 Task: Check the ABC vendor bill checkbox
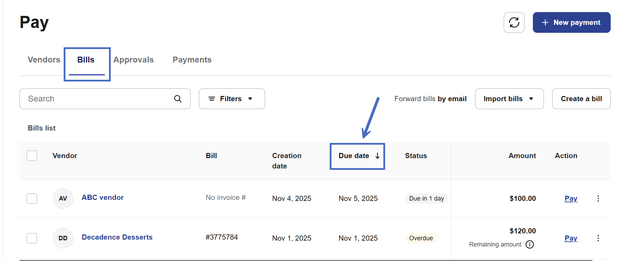pyautogui.click(x=32, y=199)
